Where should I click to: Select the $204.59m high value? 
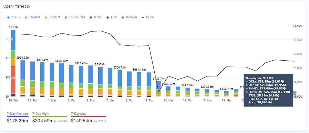coord(43,121)
